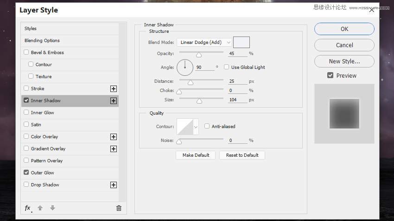This screenshot has width=394, height=221.
Task: Click the effects list scrollbar
Action: click(x=122, y=112)
